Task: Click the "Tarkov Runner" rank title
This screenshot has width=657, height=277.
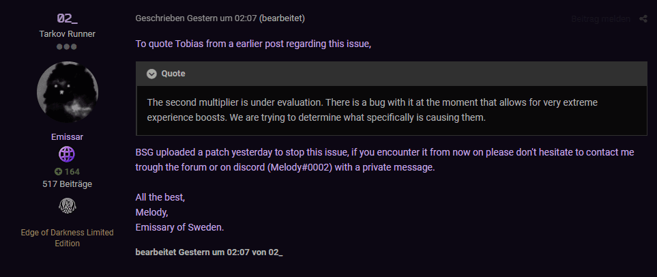Action: coord(67,33)
